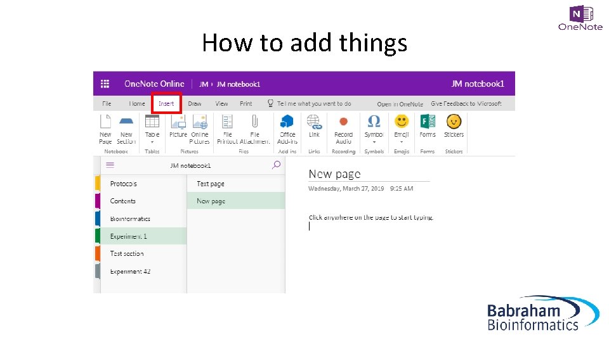This screenshot has height=342, width=609.
Task: Select the New page entry in page list
Action: pos(236,201)
